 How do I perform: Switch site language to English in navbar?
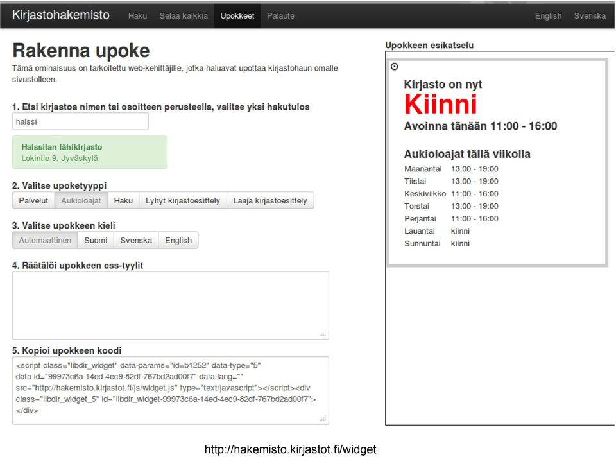click(548, 16)
